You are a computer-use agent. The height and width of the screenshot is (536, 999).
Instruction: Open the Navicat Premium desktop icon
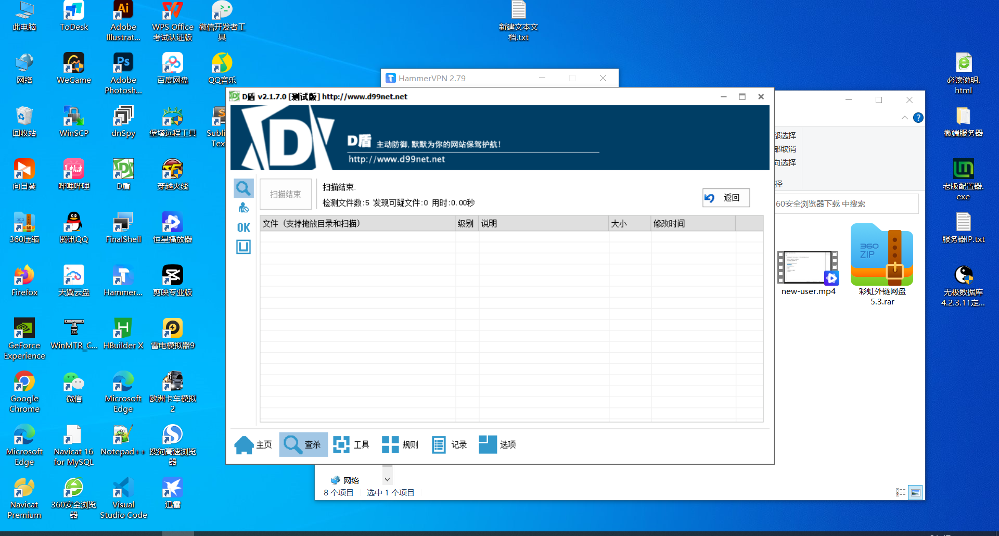point(24,498)
